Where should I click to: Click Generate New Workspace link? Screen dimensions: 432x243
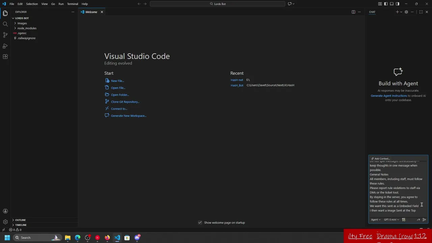click(129, 116)
